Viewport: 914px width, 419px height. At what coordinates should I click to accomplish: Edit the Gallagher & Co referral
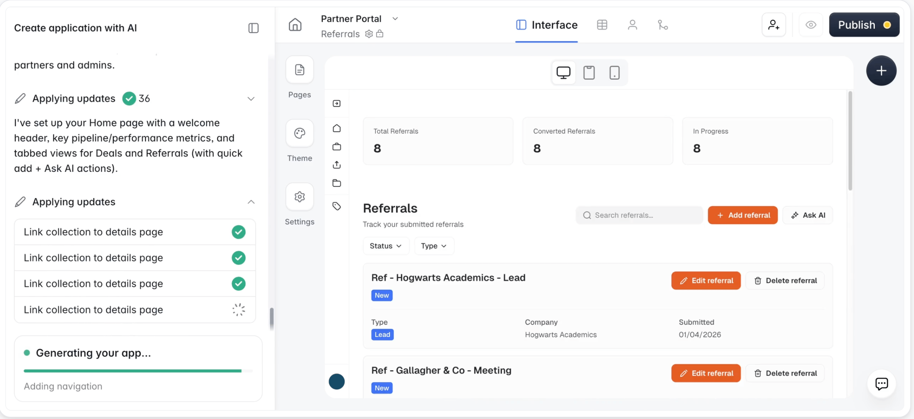pyautogui.click(x=706, y=373)
